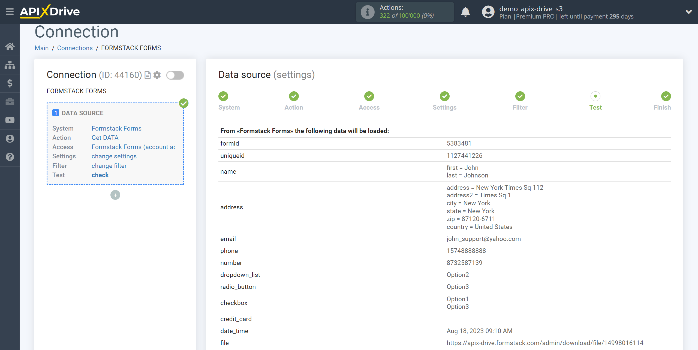
Task: Open the billing dollar sidebar icon
Action: [x=10, y=83]
